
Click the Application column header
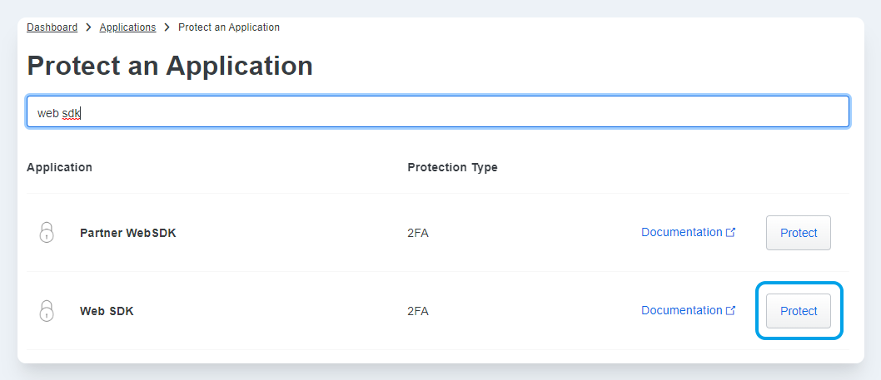(59, 167)
